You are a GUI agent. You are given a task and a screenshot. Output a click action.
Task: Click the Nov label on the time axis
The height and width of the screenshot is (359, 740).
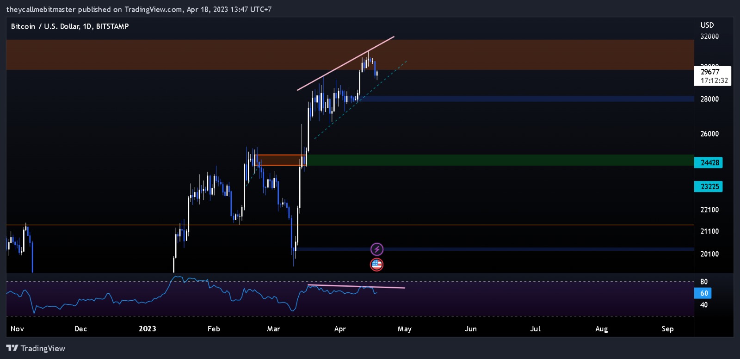(17, 329)
